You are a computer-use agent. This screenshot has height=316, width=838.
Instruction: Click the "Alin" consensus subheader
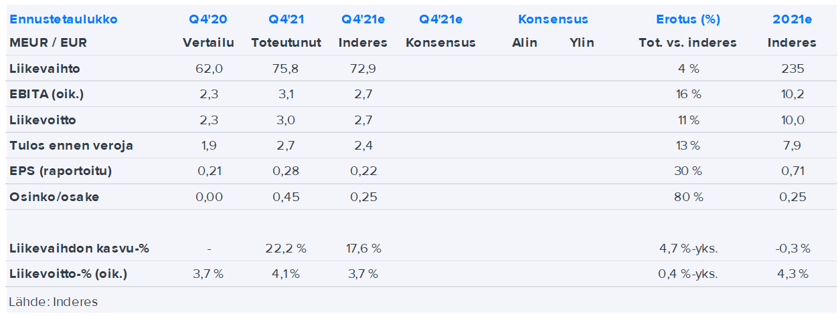[x=524, y=43]
